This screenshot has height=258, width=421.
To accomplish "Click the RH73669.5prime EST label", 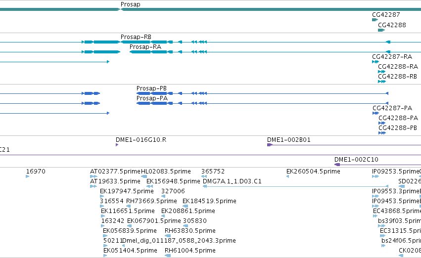I will (151, 202).
